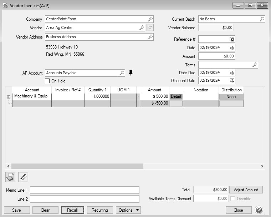
Task: Click the Adjust Amount button
Action: (x=246, y=190)
